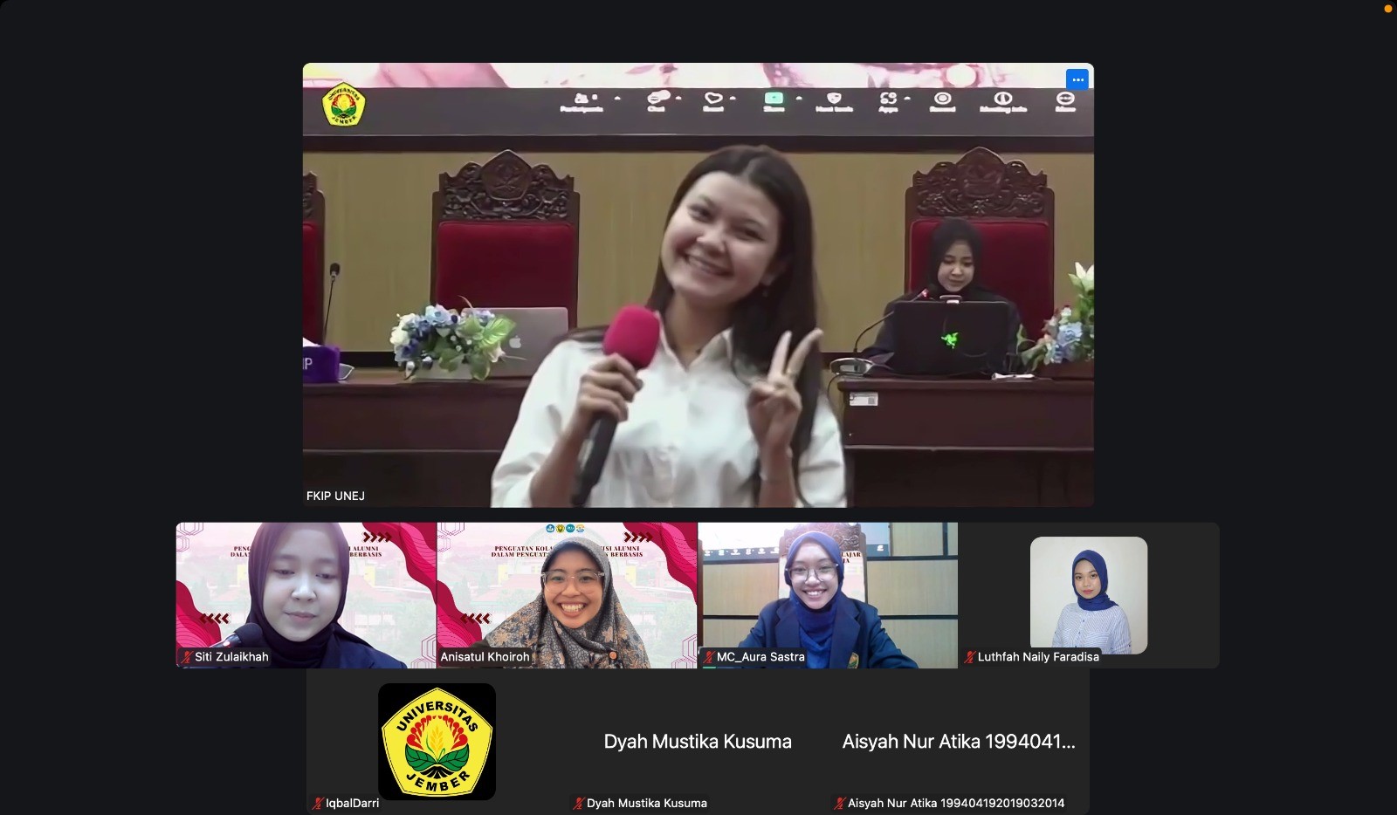Click the React heart icon
The image size is (1397, 815).
pyautogui.click(x=713, y=99)
